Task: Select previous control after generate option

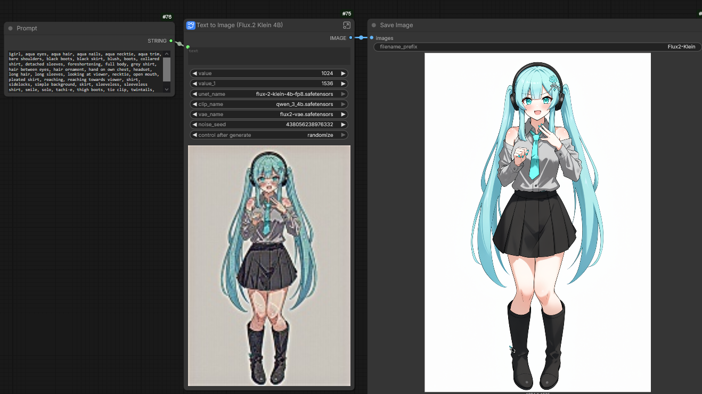Action: point(194,135)
